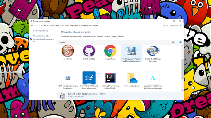Select the Google Chrome program icon
The width and height of the screenshot is (211, 118).
(x=110, y=51)
